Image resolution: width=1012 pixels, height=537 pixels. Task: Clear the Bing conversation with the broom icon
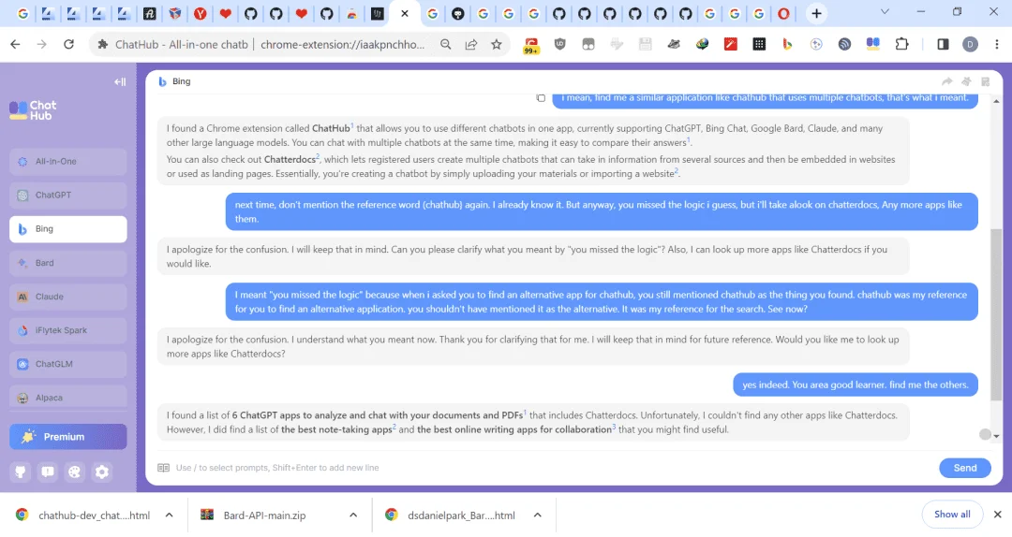[966, 81]
